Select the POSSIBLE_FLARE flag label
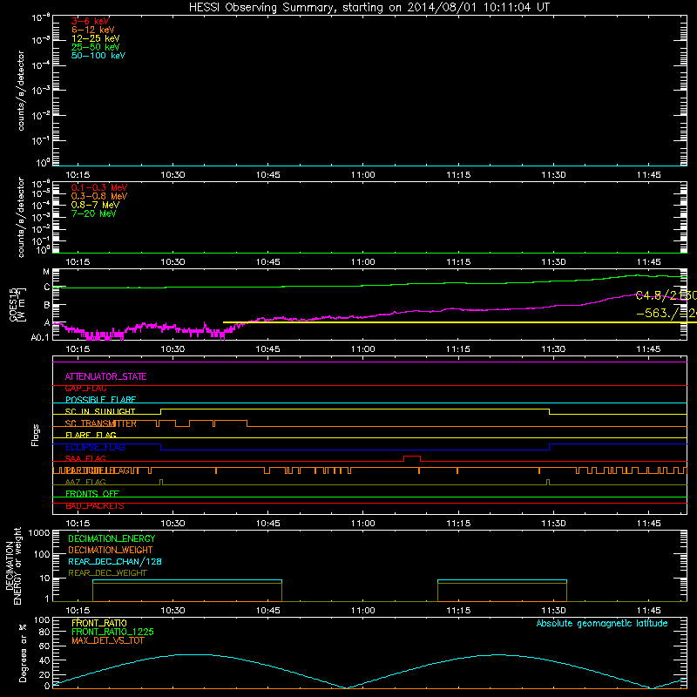The height and width of the screenshot is (697, 697). pos(100,400)
